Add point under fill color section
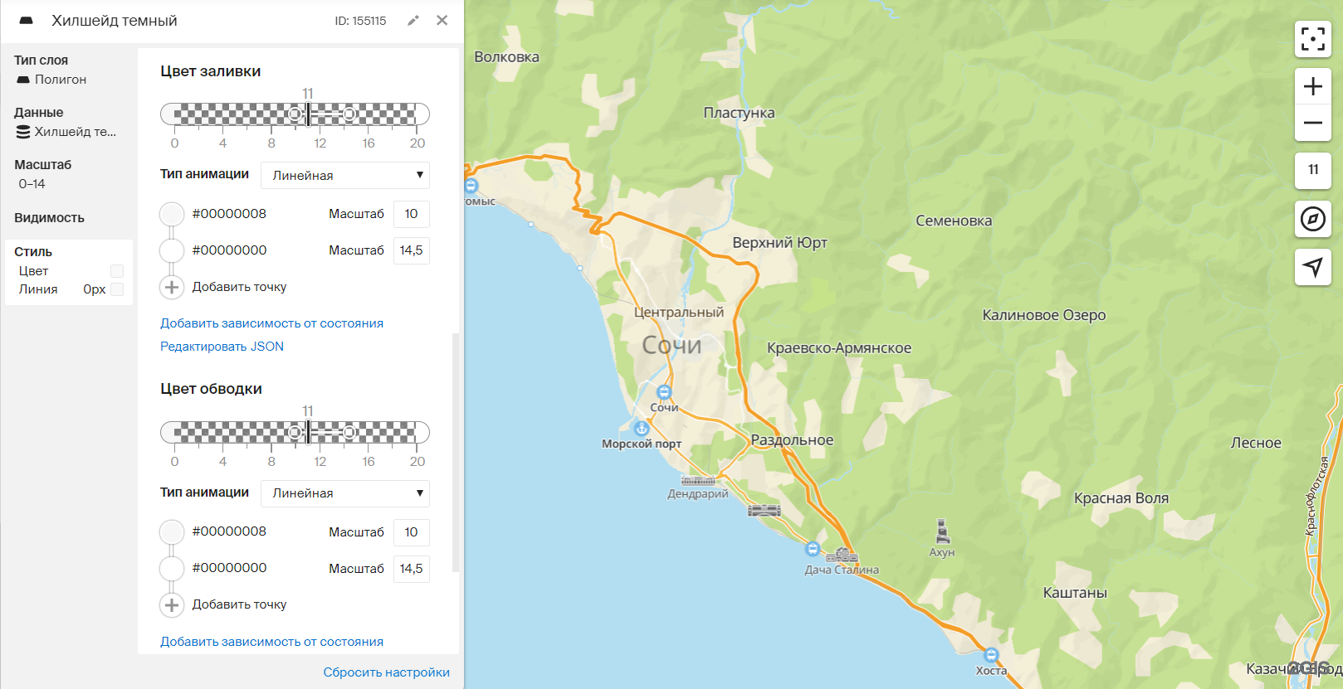Image resolution: width=1343 pixels, height=689 pixels. 172,287
